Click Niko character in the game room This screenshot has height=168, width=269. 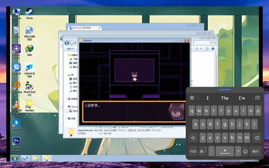pos(134,76)
